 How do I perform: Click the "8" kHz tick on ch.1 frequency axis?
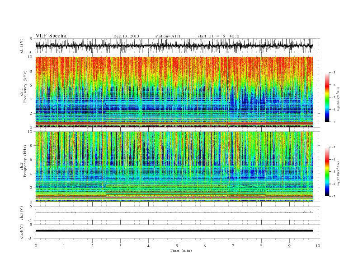pos(31,71)
